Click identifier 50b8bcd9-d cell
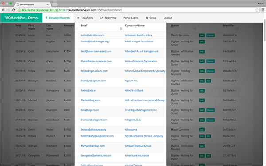This screenshot has height=166, width=266. tap(230, 81)
